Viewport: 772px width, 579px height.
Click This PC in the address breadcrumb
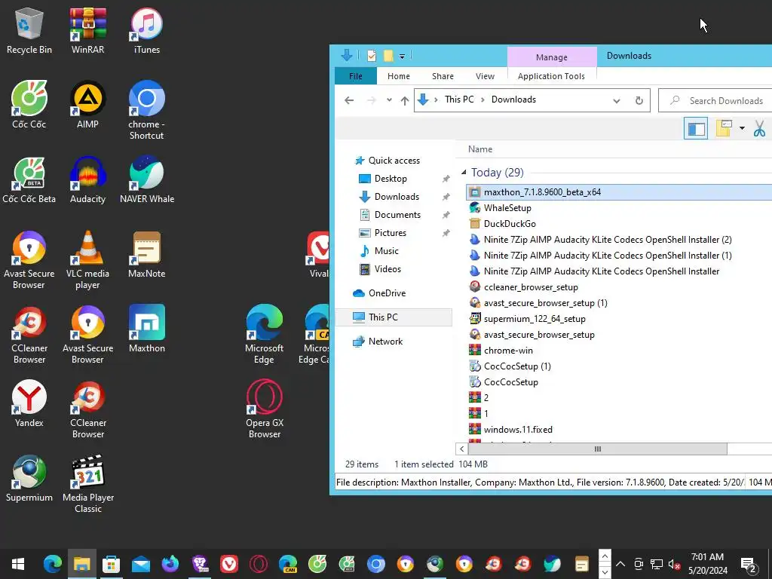coord(459,100)
